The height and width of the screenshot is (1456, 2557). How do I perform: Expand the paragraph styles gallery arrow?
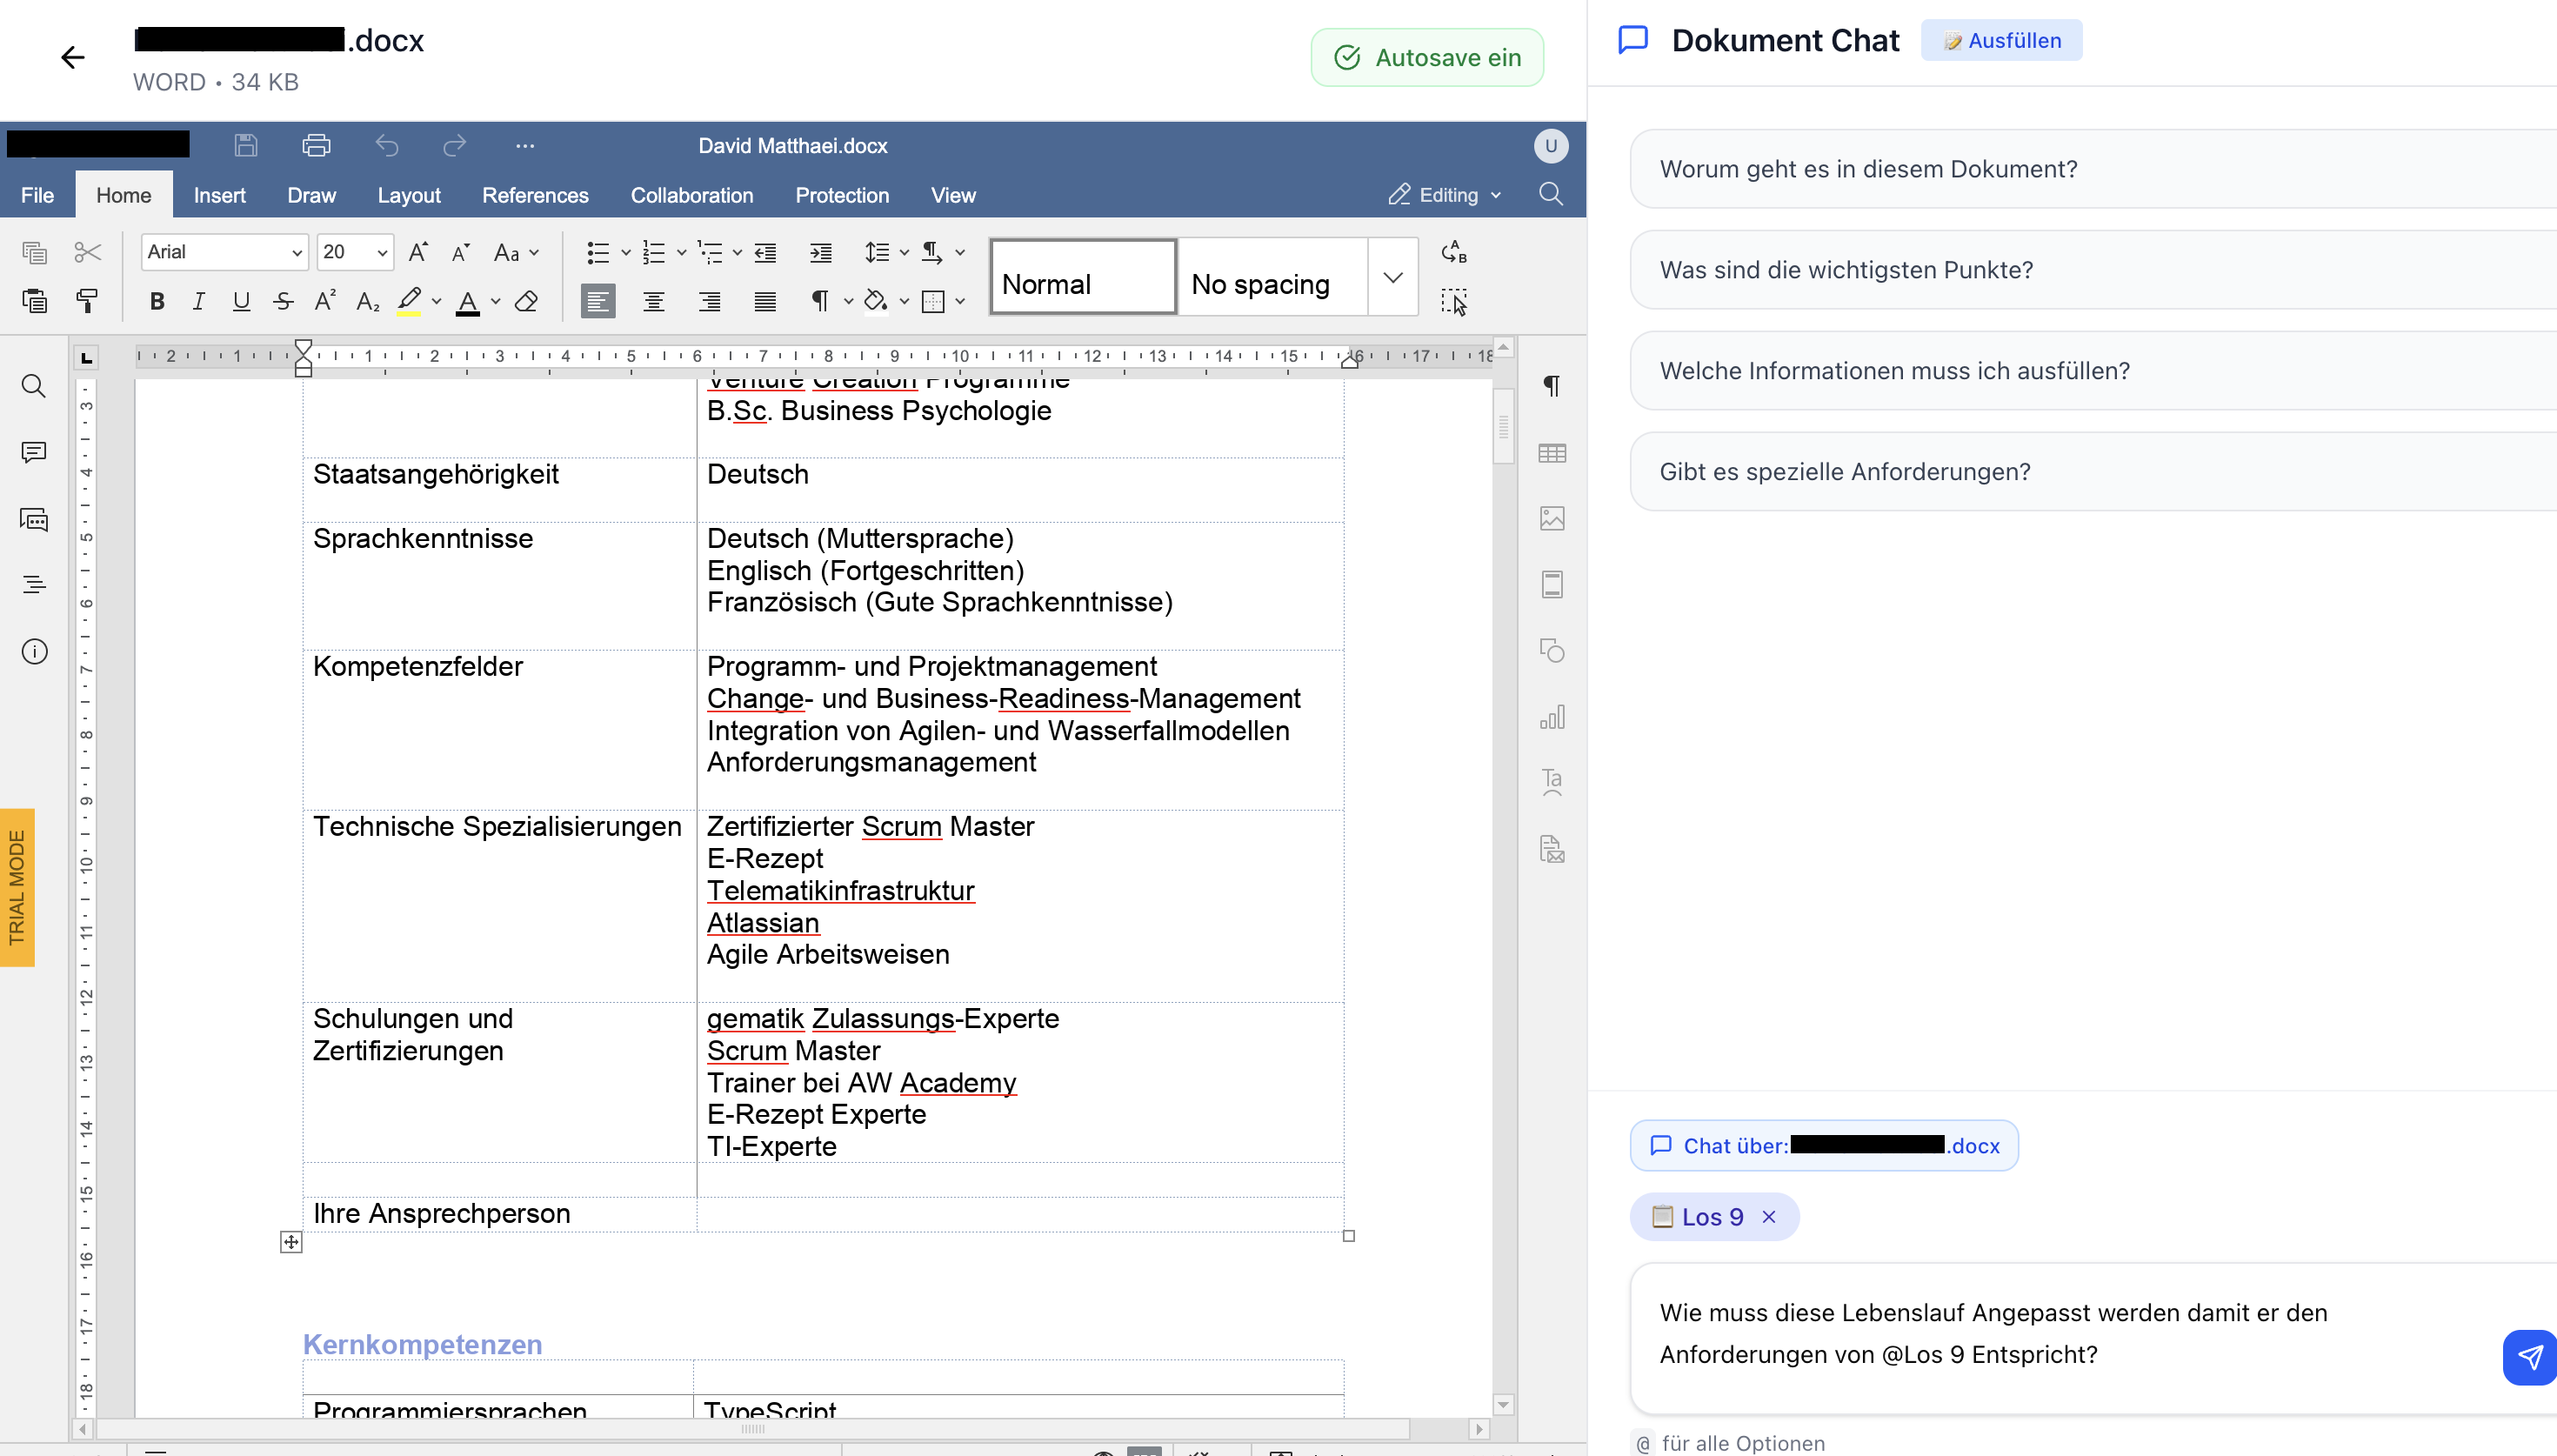pyautogui.click(x=1392, y=277)
